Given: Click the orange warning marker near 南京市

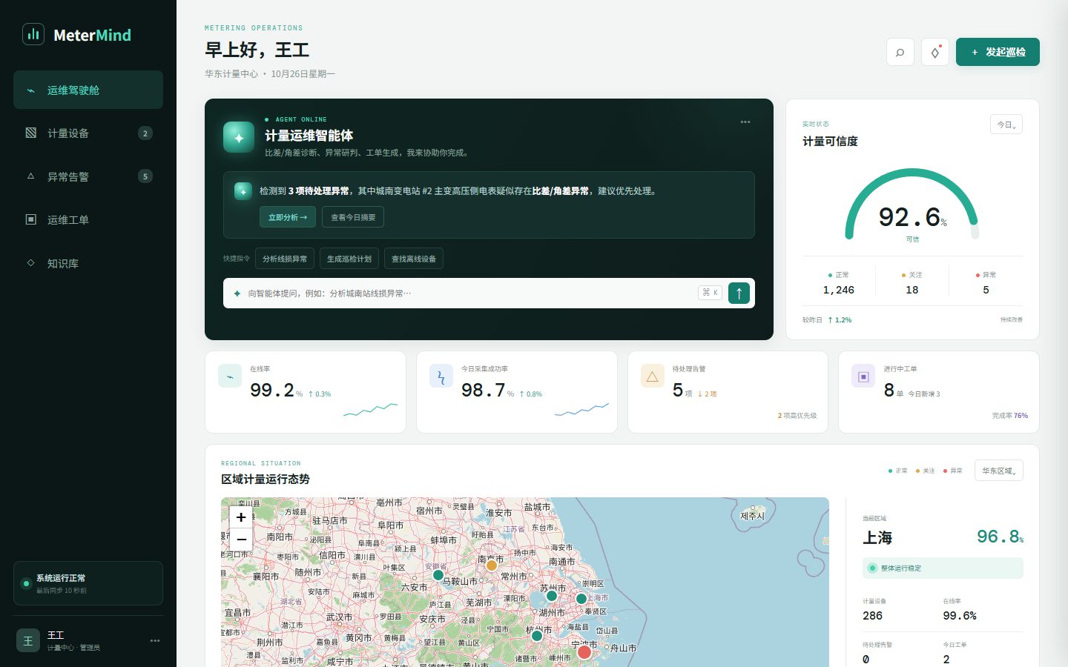Looking at the screenshot, I should (491, 565).
